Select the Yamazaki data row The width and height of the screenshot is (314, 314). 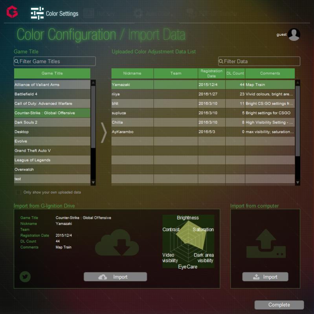[x=203, y=85]
